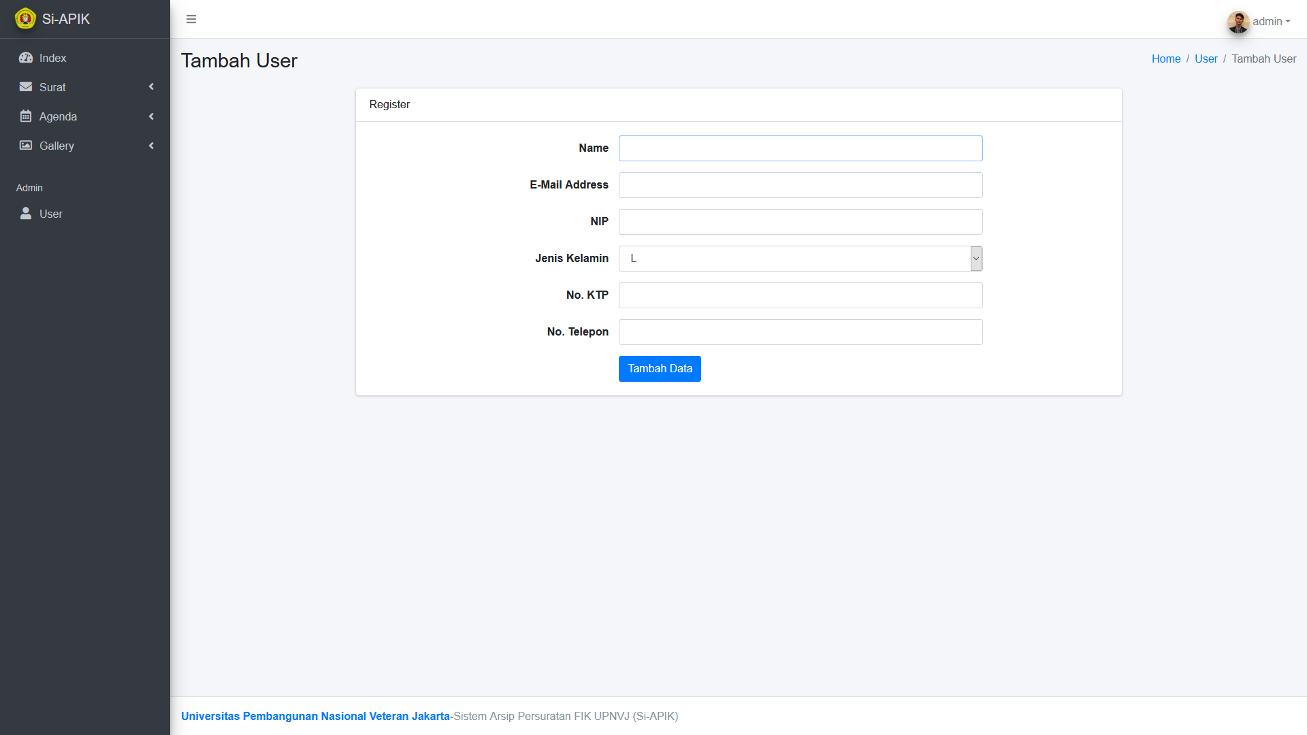Open the User menu item in the sidebar
The image size is (1307, 735).
point(51,214)
